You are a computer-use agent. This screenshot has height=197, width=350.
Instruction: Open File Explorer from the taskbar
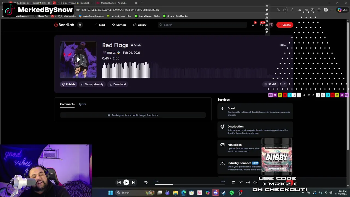click(176, 193)
